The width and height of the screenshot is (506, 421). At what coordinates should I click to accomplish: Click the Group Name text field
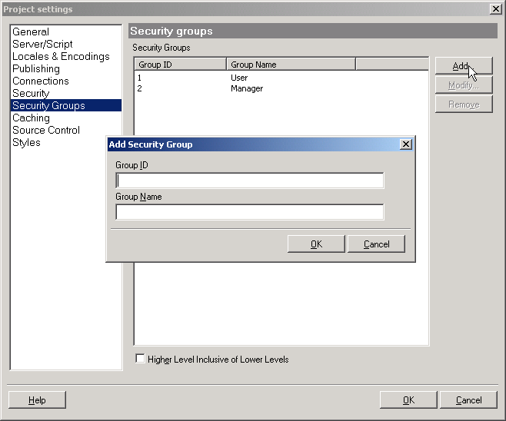point(249,212)
